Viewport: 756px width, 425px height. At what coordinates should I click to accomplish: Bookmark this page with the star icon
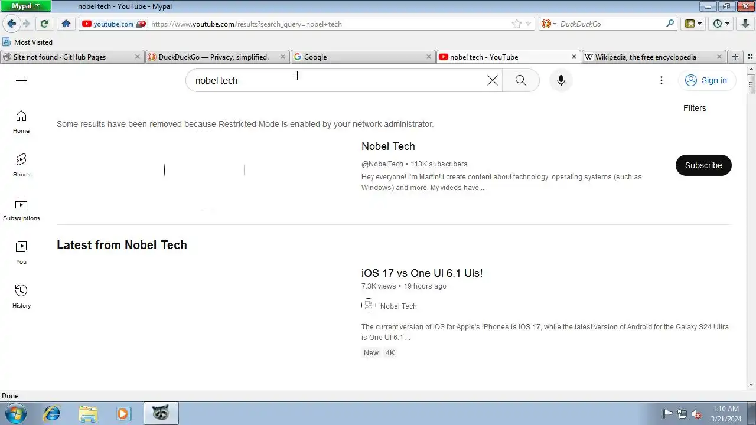[517, 24]
